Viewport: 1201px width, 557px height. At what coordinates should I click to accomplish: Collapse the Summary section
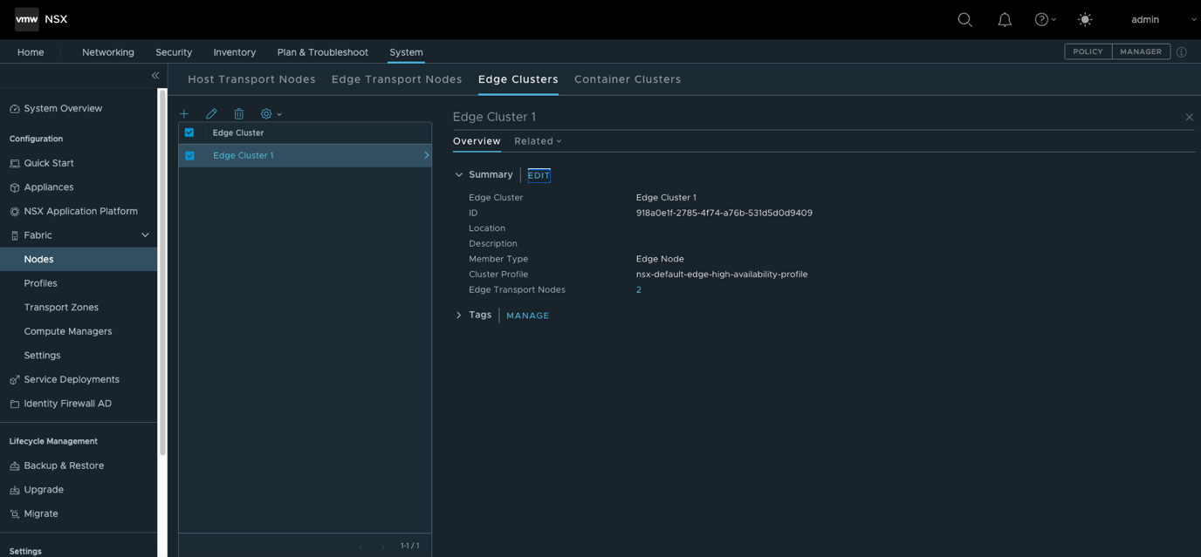click(459, 174)
